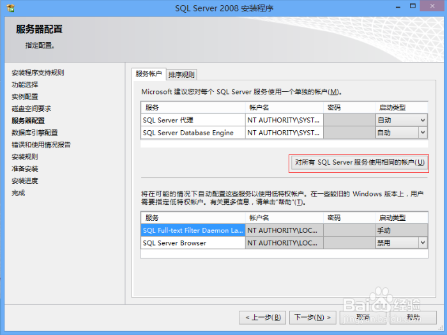This screenshot has width=447, height=335.
Task: Click 服务器配置 step in sidebar
Action: point(28,121)
